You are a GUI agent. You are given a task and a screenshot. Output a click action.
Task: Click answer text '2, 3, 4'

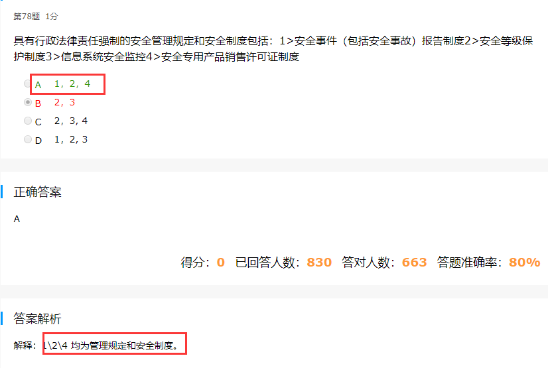[x=71, y=121]
